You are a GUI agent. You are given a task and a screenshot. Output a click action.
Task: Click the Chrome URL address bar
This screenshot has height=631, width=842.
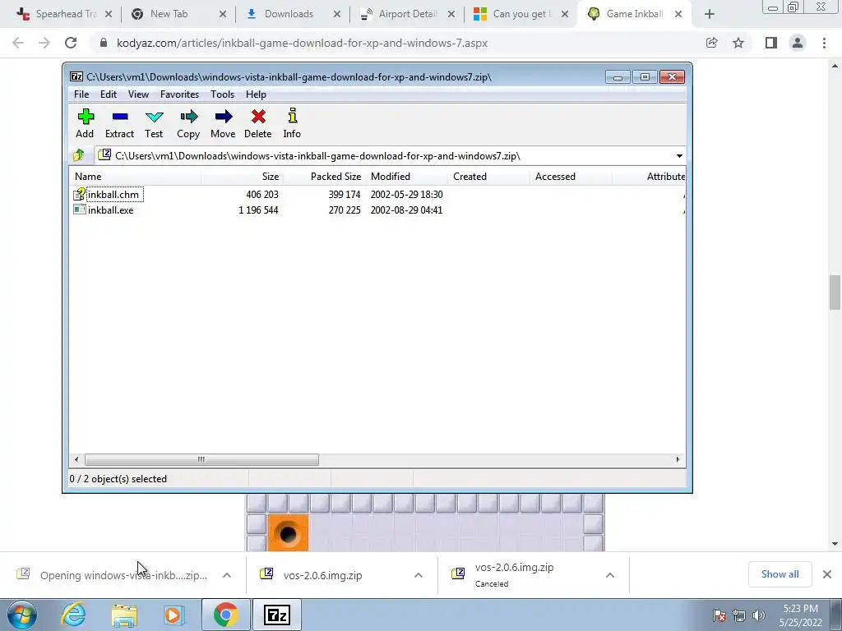(x=397, y=43)
